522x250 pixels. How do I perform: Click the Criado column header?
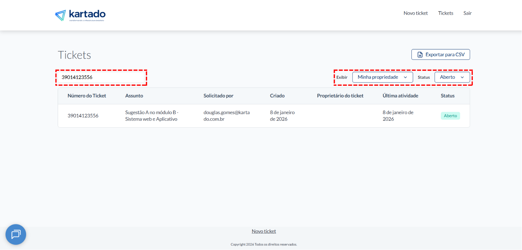tap(277, 96)
